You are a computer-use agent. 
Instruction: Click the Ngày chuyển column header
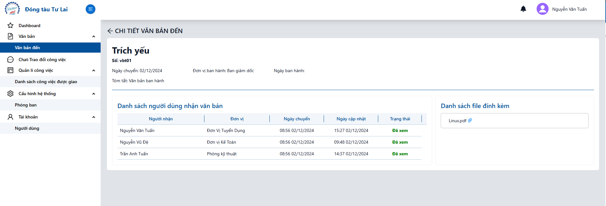pos(297,119)
